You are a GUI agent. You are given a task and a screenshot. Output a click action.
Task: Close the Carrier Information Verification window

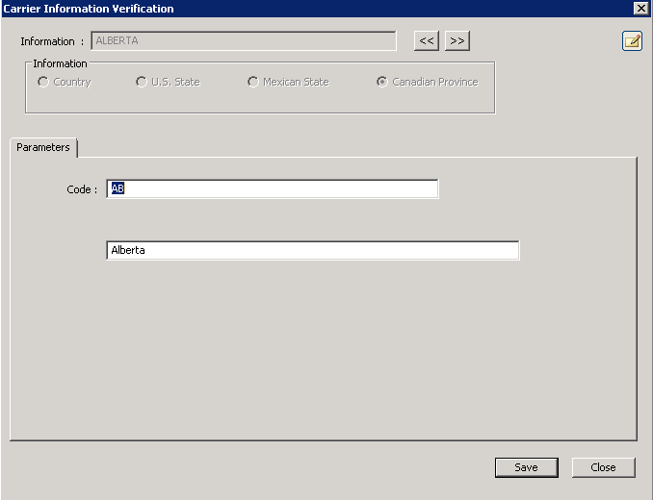point(640,9)
